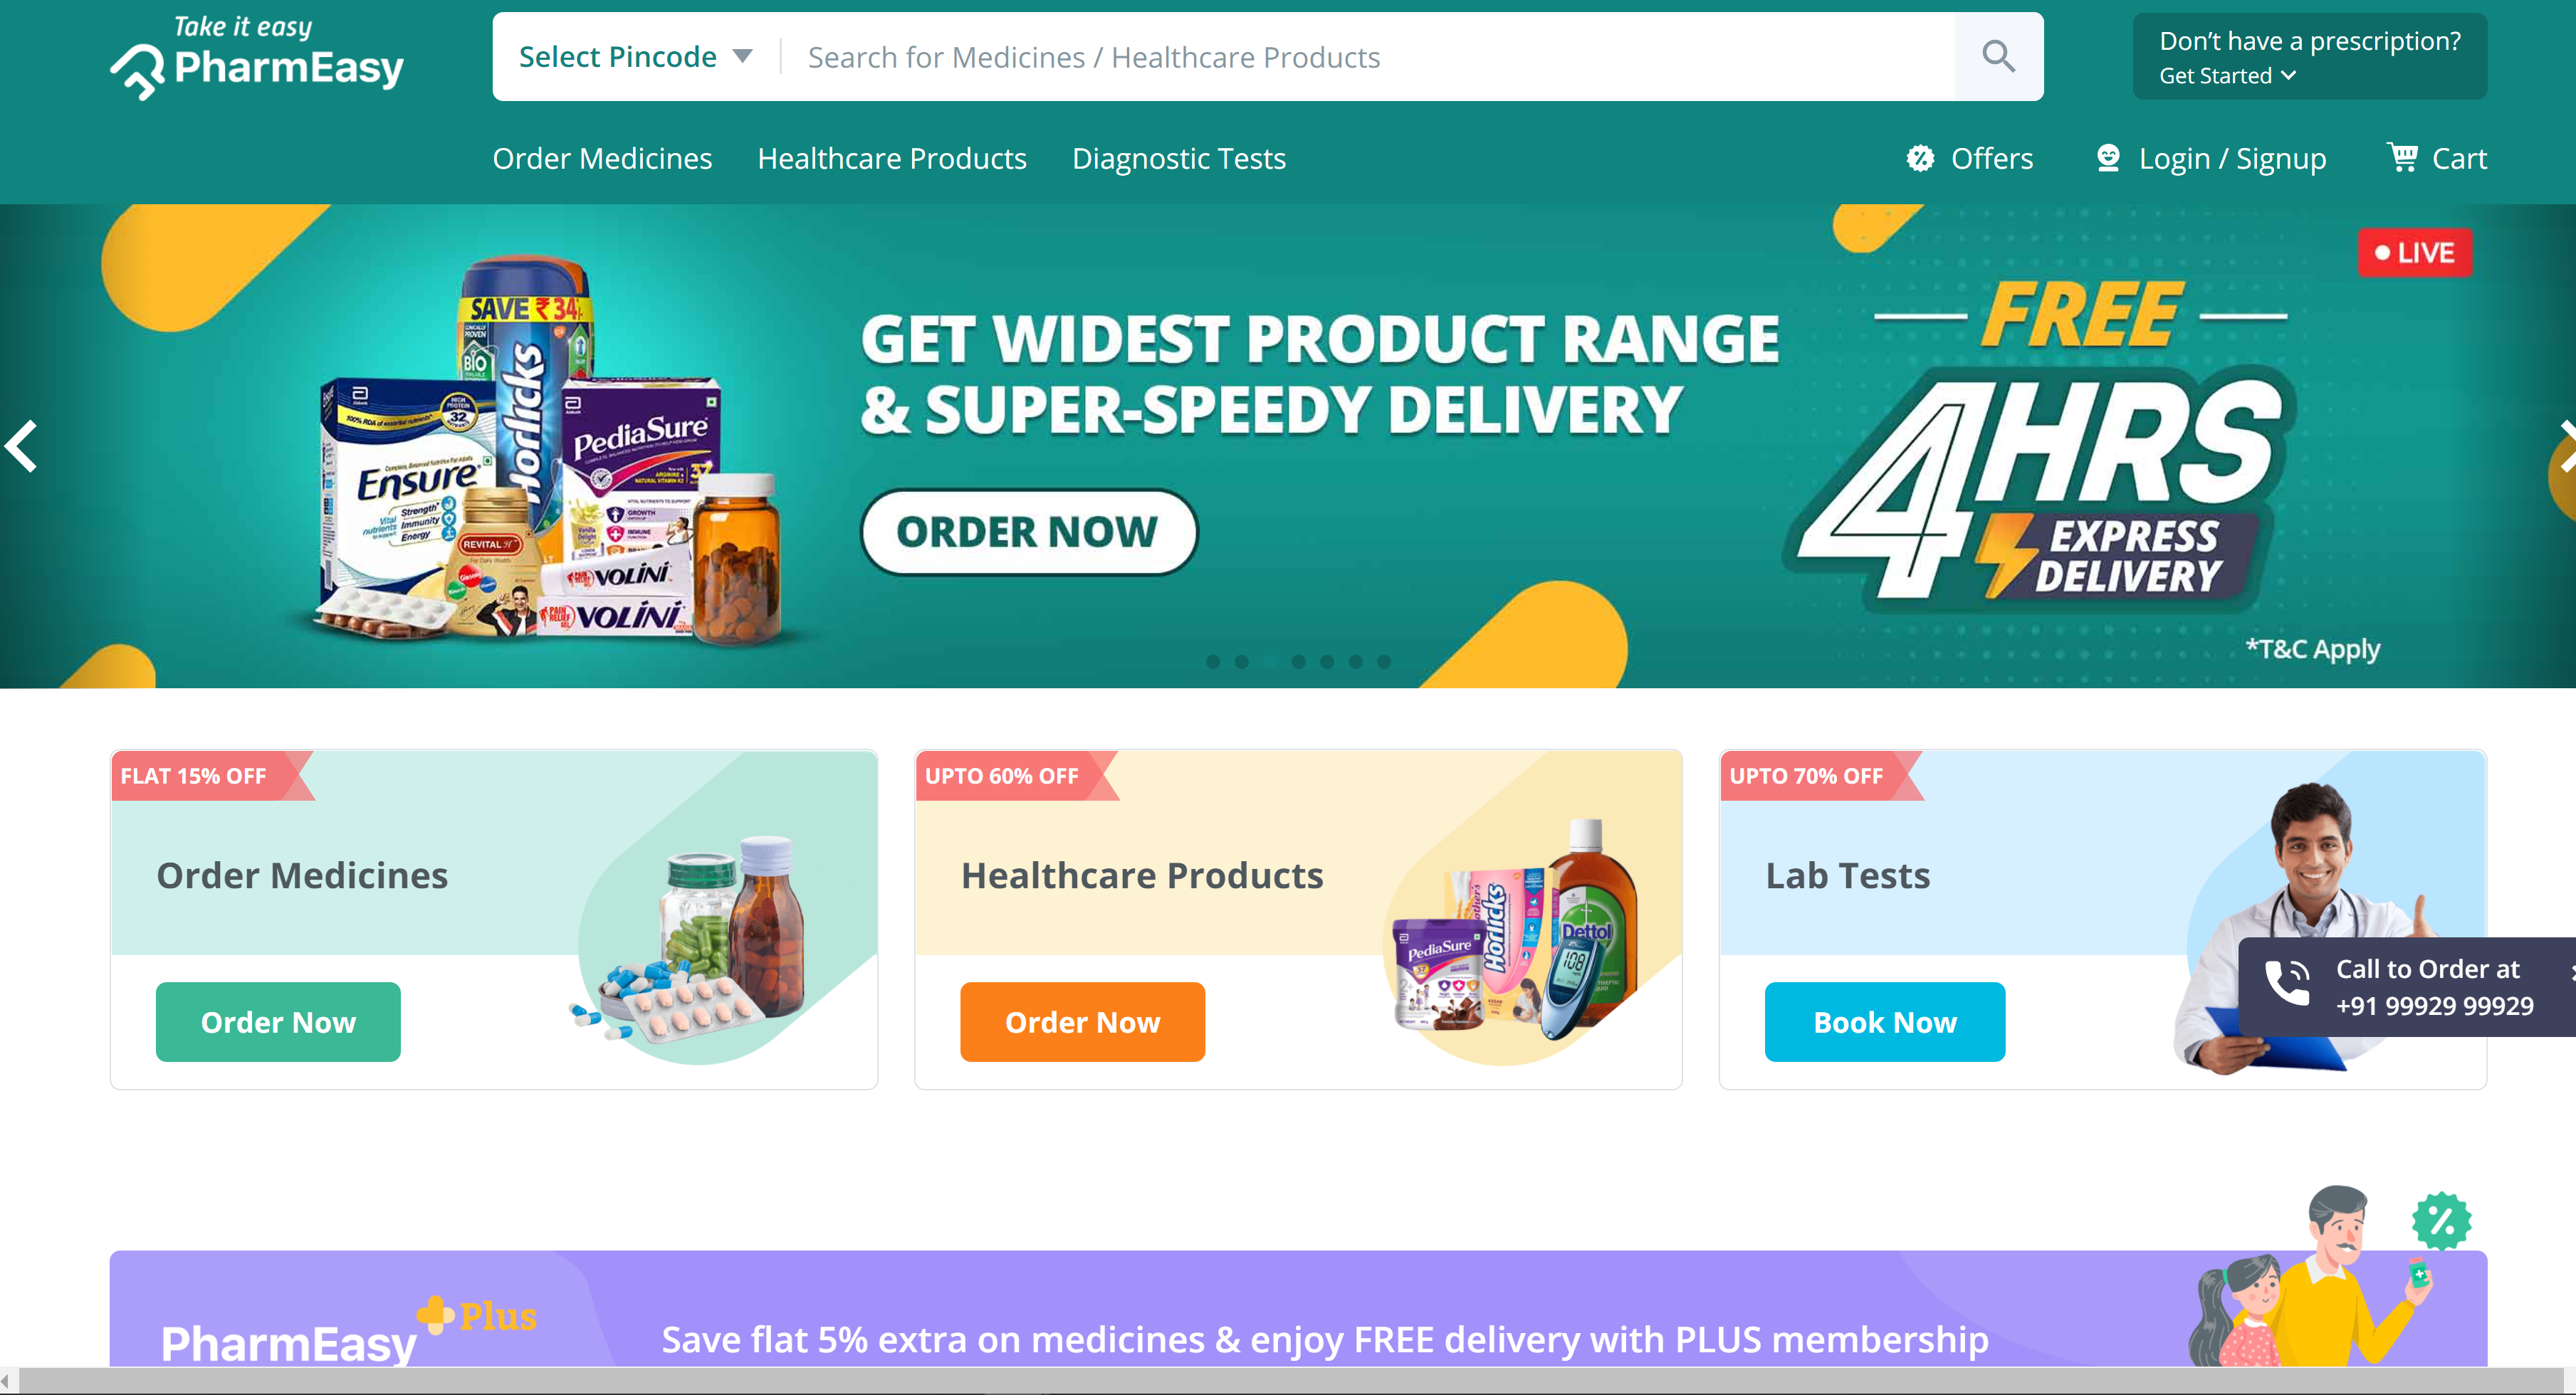Click the search magnifier icon
The image size is (2576, 1395).
pyautogui.click(x=1998, y=56)
